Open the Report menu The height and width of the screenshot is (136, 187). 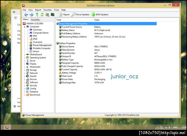click(x=38, y=10)
